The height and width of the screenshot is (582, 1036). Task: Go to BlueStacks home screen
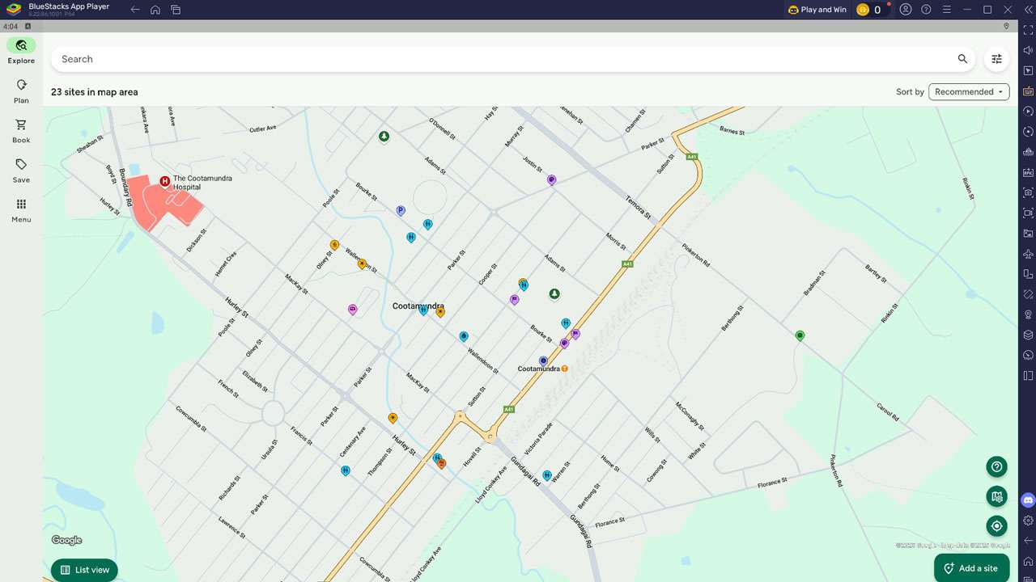click(x=155, y=10)
